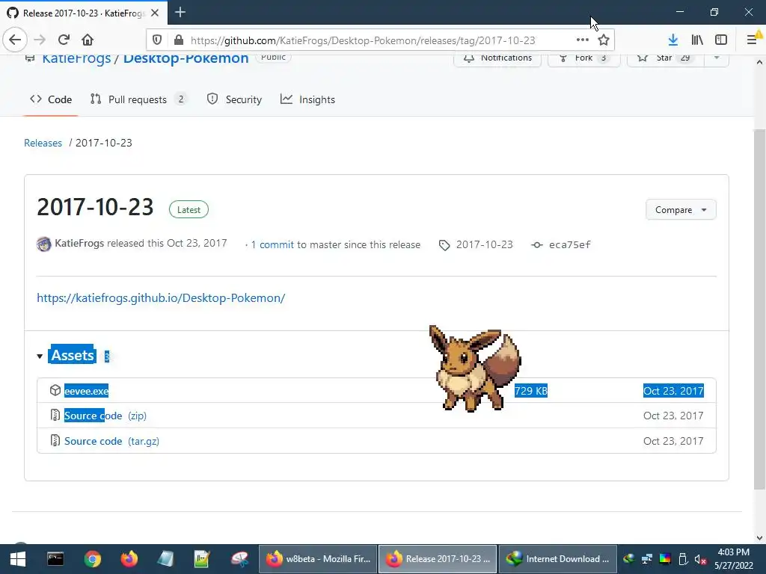Open Windows Start menu
Screen dimensions: 766x574
pos(18,559)
